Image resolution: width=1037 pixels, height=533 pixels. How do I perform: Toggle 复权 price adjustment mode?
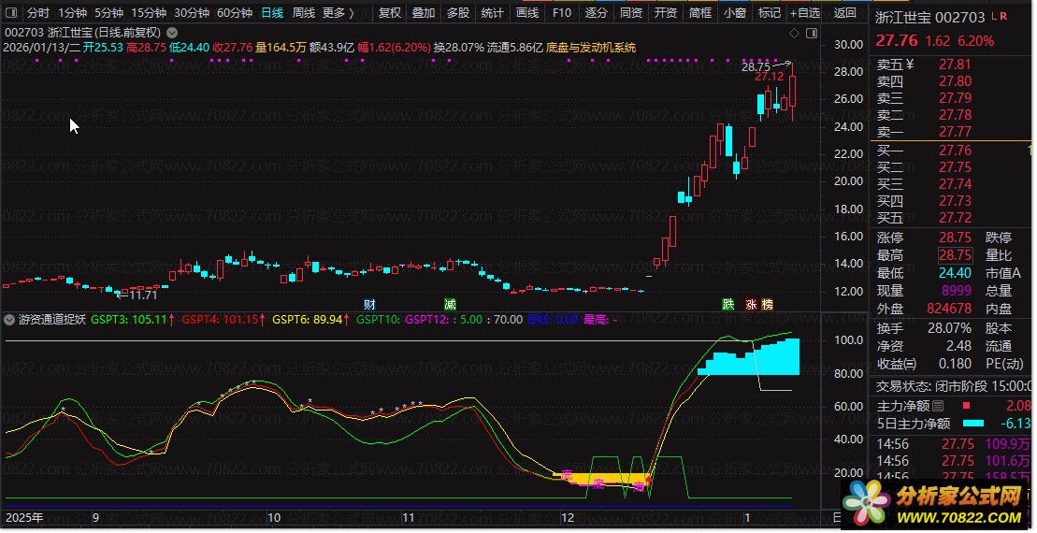coord(390,13)
